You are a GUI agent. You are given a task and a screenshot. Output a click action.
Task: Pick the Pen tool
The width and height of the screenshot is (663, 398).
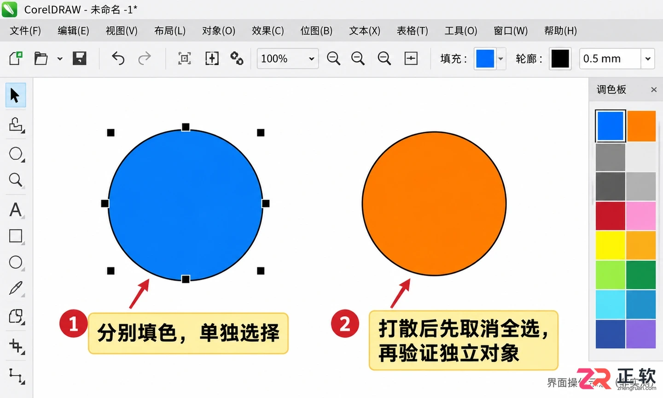click(x=16, y=289)
